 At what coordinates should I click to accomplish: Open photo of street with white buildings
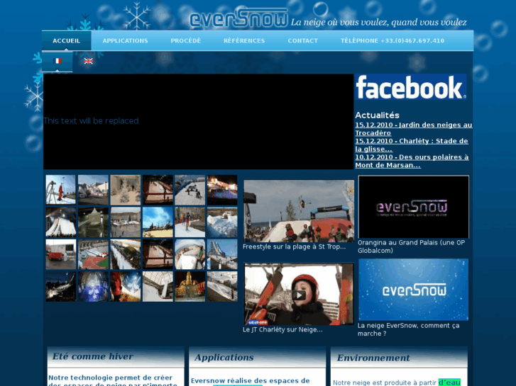pyautogui.click(x=93, y=190)
